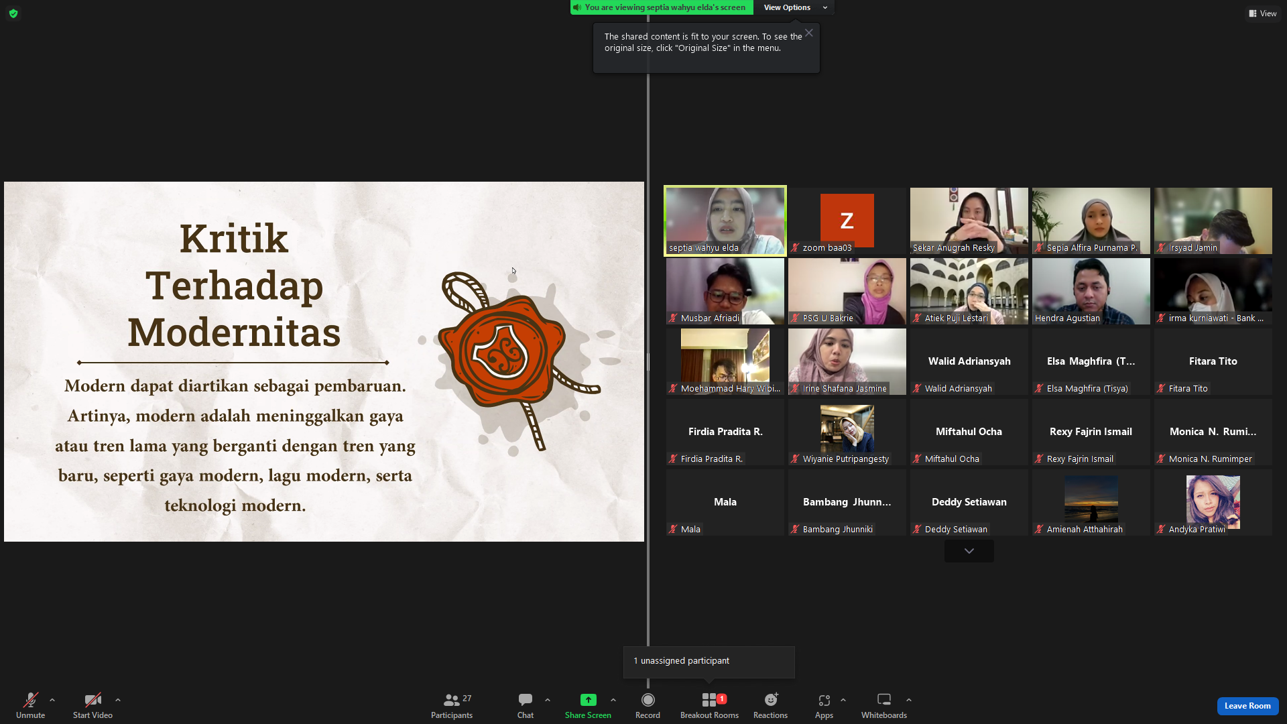Click the slide paragraph starting 'Modern dapat diartikan'

(235, 446)
